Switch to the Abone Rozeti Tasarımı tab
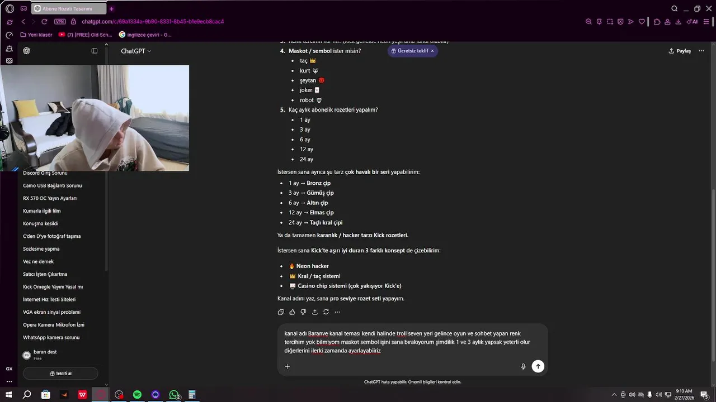 69,9
